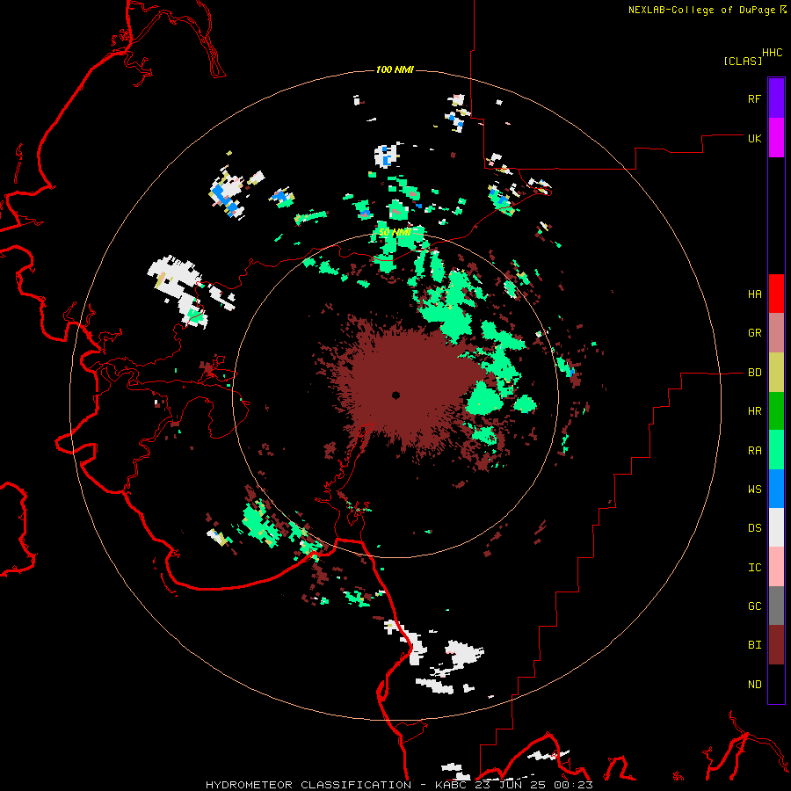The width and height of the screenshot is (791, 791).
Task: Click the brown BI legend swatch
Action: [776, 645]
